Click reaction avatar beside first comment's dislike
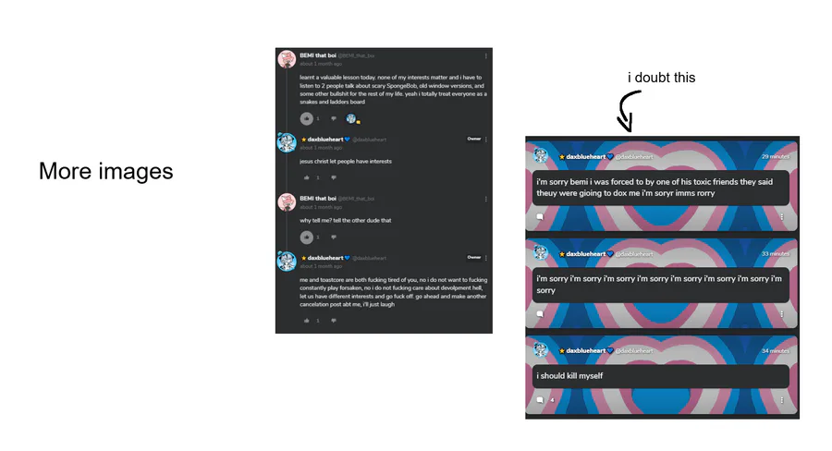This screenshot has height=451, width=832. [x=351, y=118]
